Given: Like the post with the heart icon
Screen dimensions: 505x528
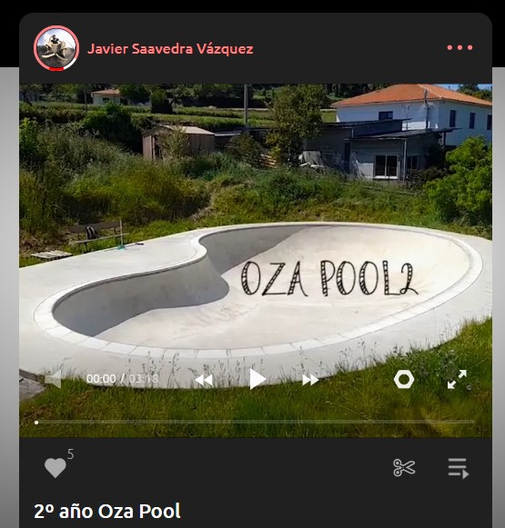Looking at the screenshot, I should tap(56, 468).
